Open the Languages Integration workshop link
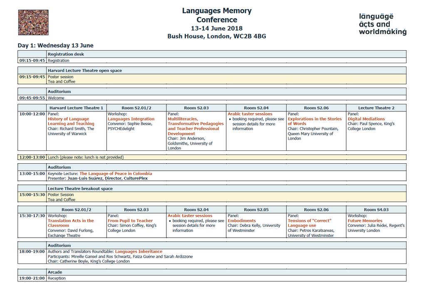This screenshot has height=300, width=426. point(131,119)
